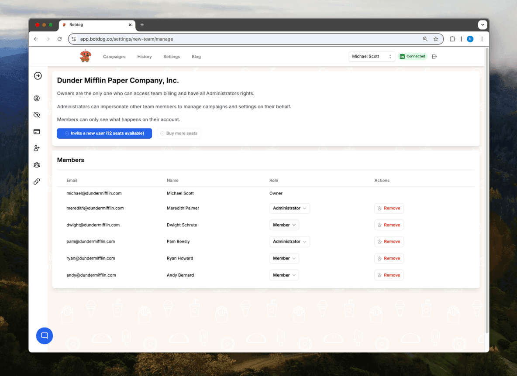Image resolution: width=517 pixels, height=376 pixels.
Task: Click the Michael Scott name cell in the members table
Action: pyautogui.click(x=180, y=193)
